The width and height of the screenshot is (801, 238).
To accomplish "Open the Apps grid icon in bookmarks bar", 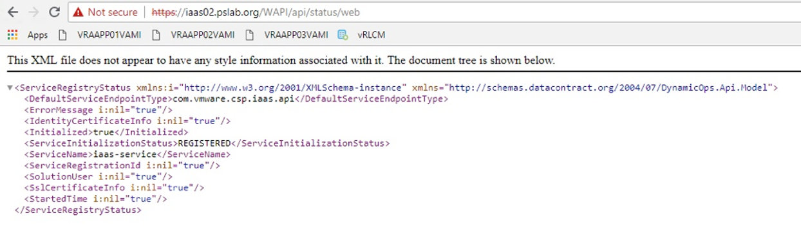I will 12,35.
